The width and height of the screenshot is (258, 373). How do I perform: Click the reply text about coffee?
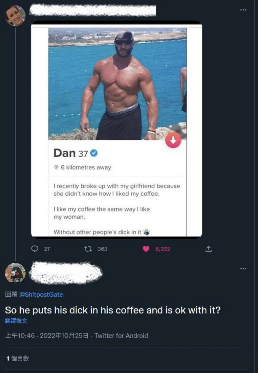[x=112, y=310]
